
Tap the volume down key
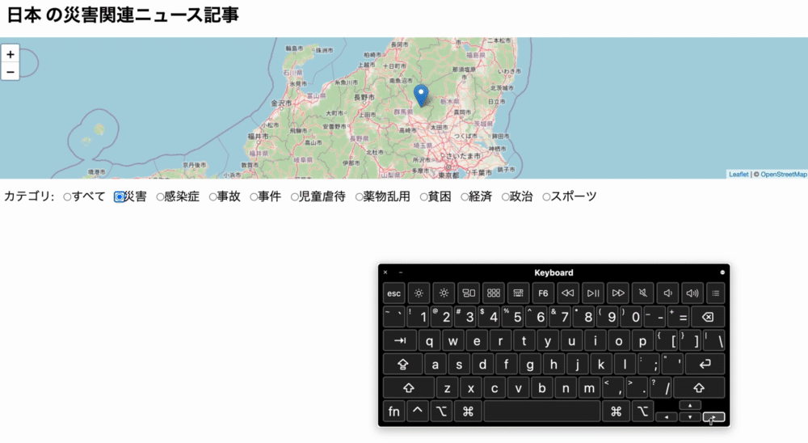point(668,293)
